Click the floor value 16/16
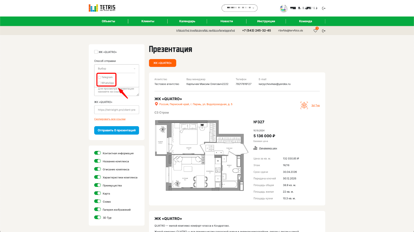 (x=286, y=165)
